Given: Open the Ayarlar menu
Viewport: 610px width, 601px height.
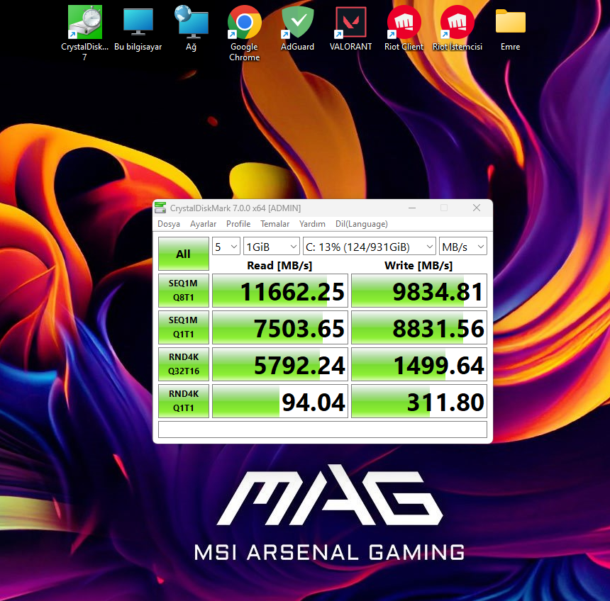Looking at the screenshot, I should tap(203, 224).
